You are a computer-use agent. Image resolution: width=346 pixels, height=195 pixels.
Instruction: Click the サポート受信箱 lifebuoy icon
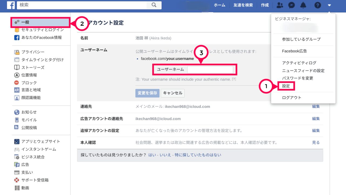click(x=17, y=180)
